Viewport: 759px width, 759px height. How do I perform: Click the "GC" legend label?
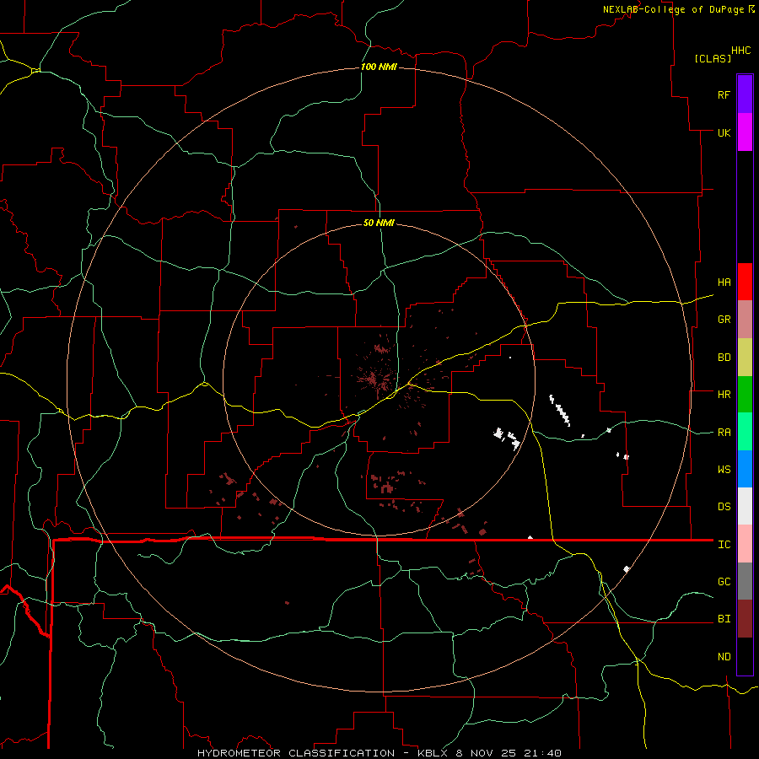[724, 582]
